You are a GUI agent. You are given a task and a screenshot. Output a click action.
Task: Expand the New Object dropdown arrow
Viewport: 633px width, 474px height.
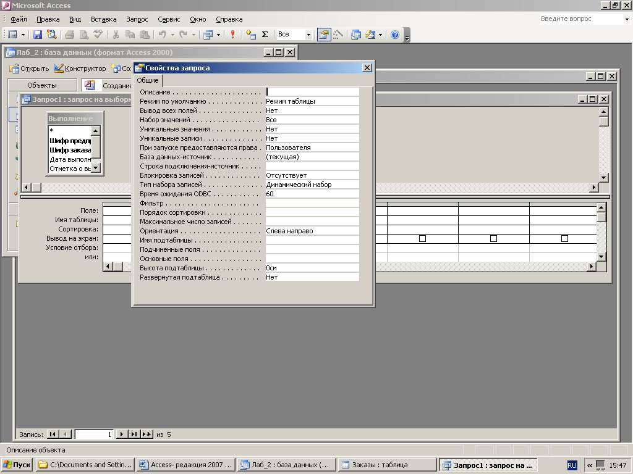[380, 35]
